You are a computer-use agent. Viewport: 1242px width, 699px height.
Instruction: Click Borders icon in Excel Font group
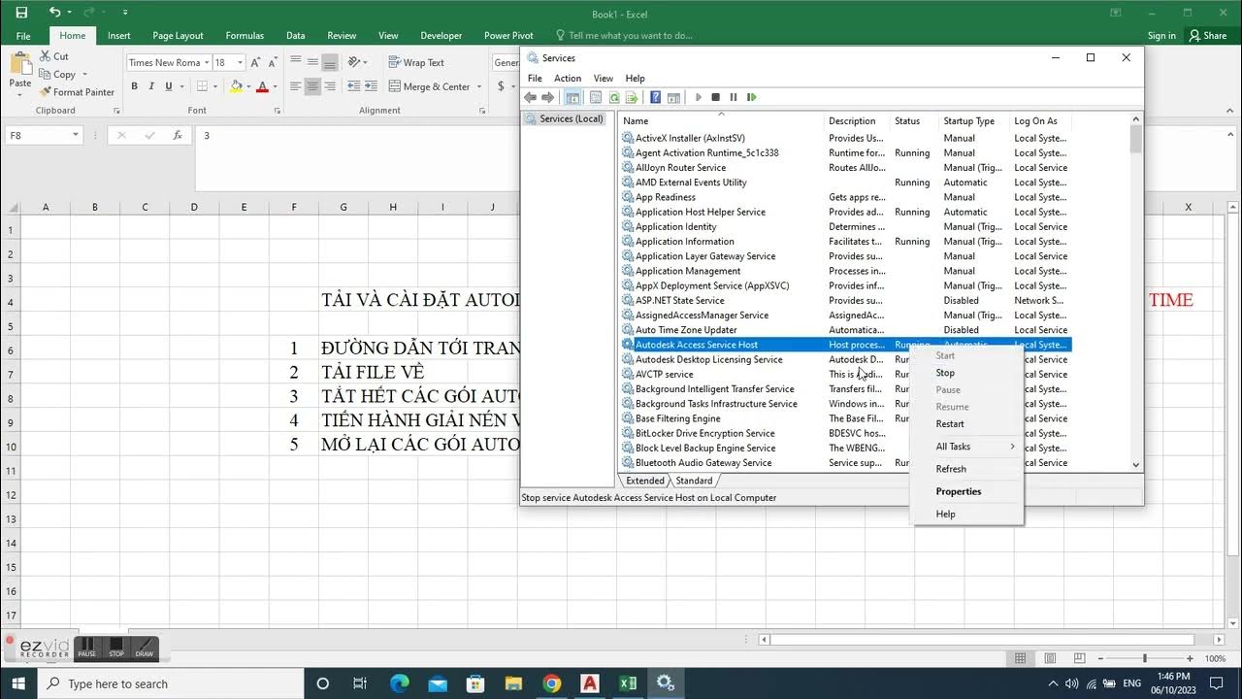click(202, 86)
